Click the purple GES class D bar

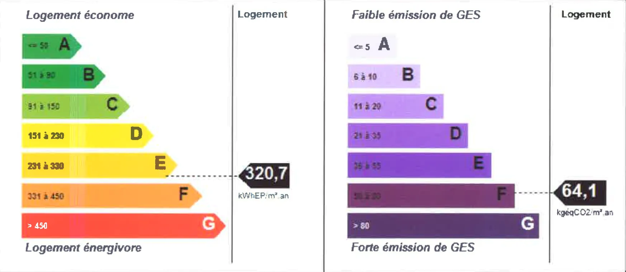click(x=408, y=136)
